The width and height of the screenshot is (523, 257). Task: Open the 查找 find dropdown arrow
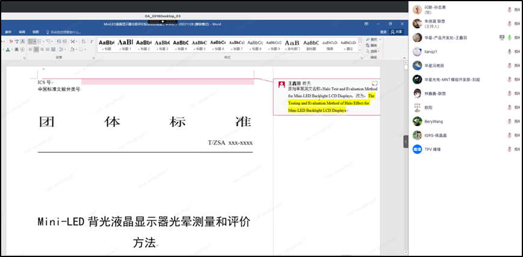point(380,39)
